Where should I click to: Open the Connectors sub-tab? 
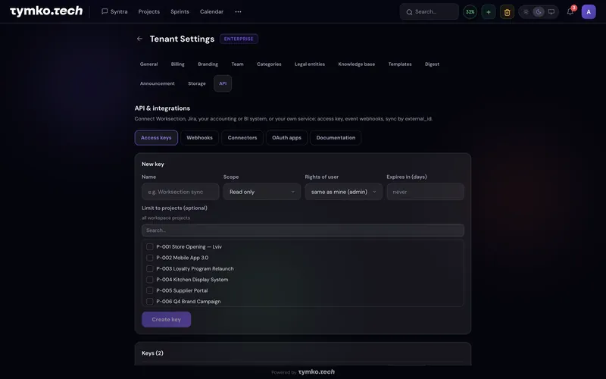point(242,138)
